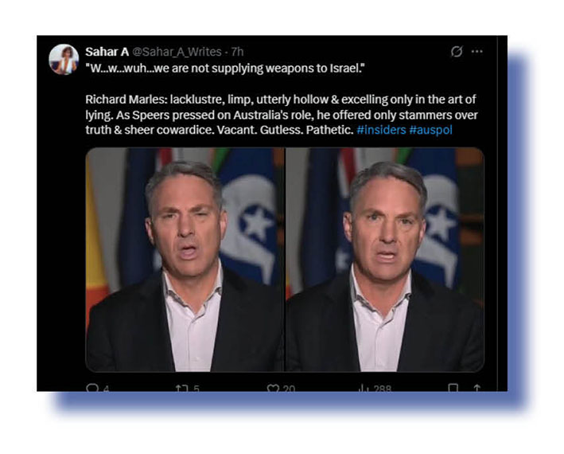This screenshot has height=454, width=564.
Task: Open the view analytics bar-chart icon
Action: tap(363, 388)
